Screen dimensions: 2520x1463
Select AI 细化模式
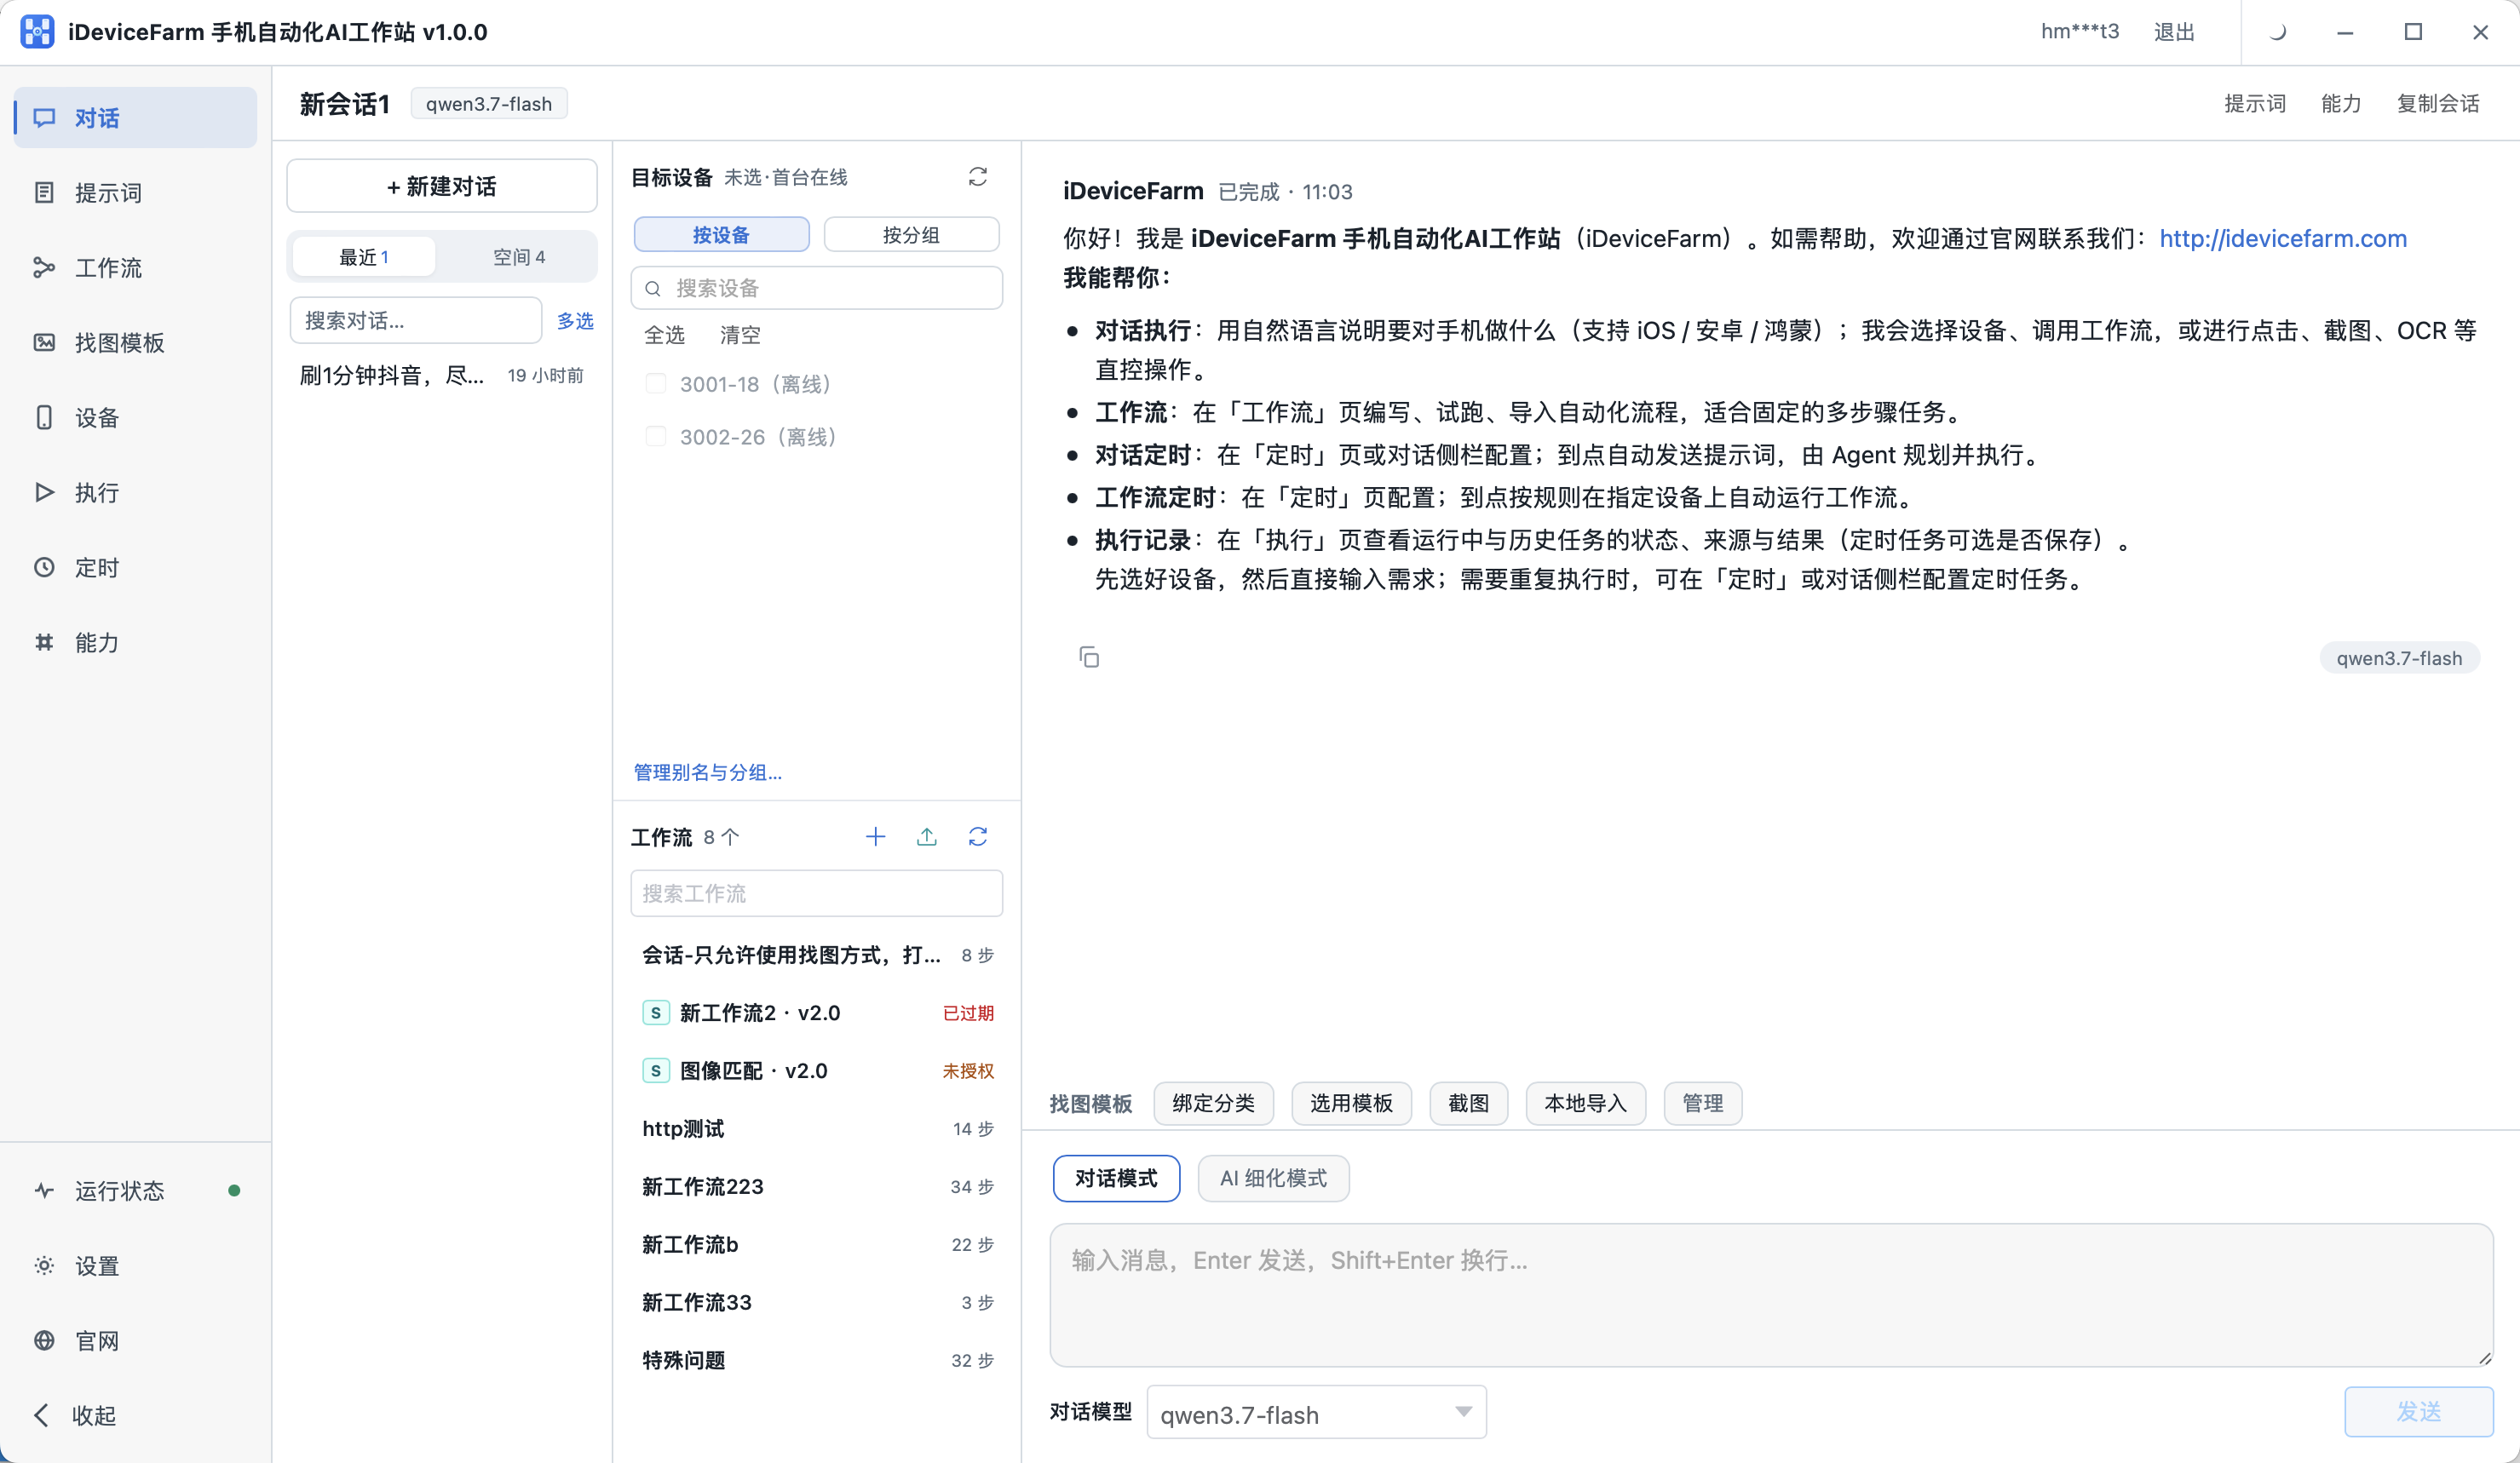tap(1273, 1179)
